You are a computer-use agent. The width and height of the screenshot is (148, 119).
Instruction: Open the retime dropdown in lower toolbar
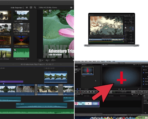tap(142, 92)
